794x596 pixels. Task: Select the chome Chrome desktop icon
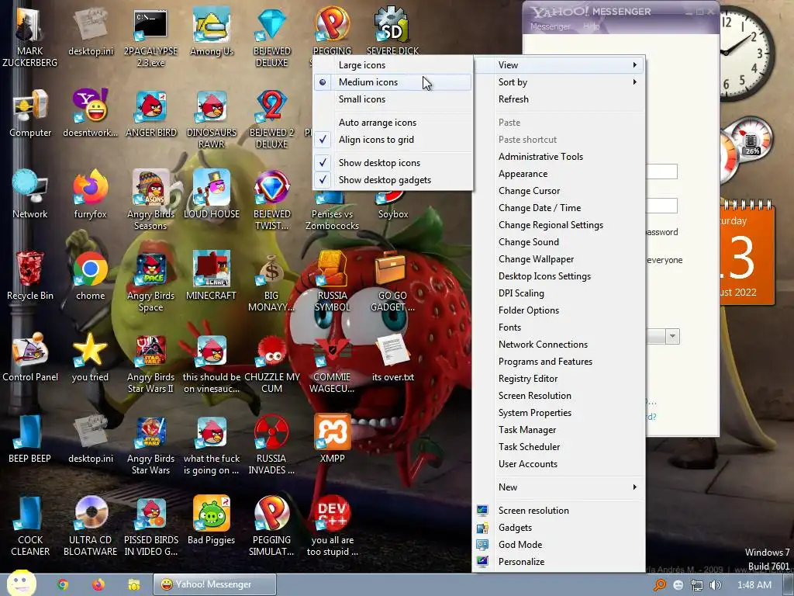pyautogui.click(x=91, y=275)
